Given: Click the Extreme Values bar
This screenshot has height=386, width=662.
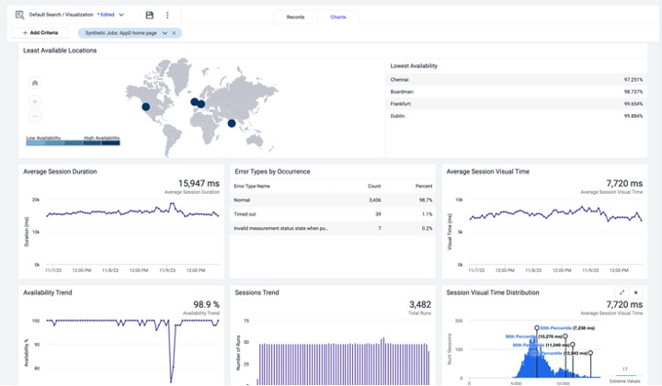Looking at the screenshot, I should pyautogui.click(x=625, y=375).
